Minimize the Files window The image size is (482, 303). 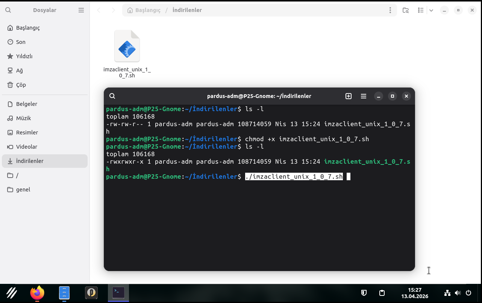444,10
